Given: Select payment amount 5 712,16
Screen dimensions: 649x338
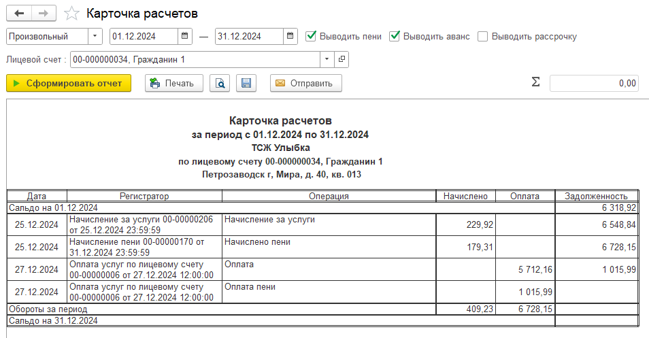Looking at the screenshot, I should pos(525,269).
